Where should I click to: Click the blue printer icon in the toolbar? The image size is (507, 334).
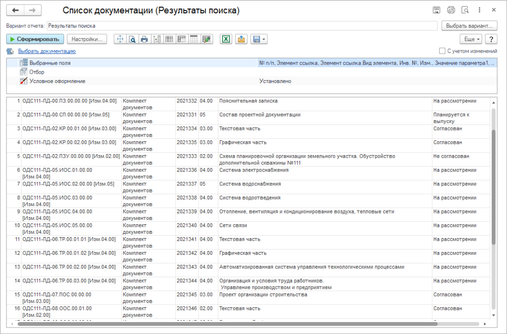pyautogui.click(x=144, y=39)
